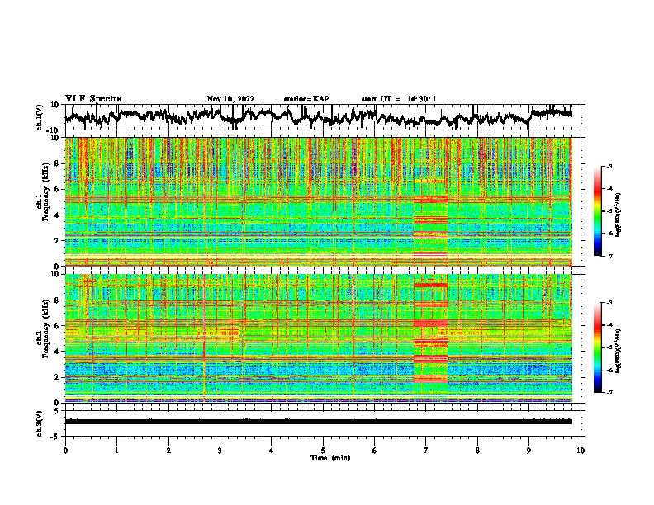This screenshot has width=654, height=505.
Task: Click the time axis tick label 7
Action: coord(426,451)
